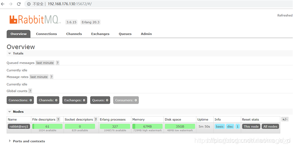Screen dimensions: 294x148
Task: Toggle node columns with +/- button
Action: tap(285, 119)
